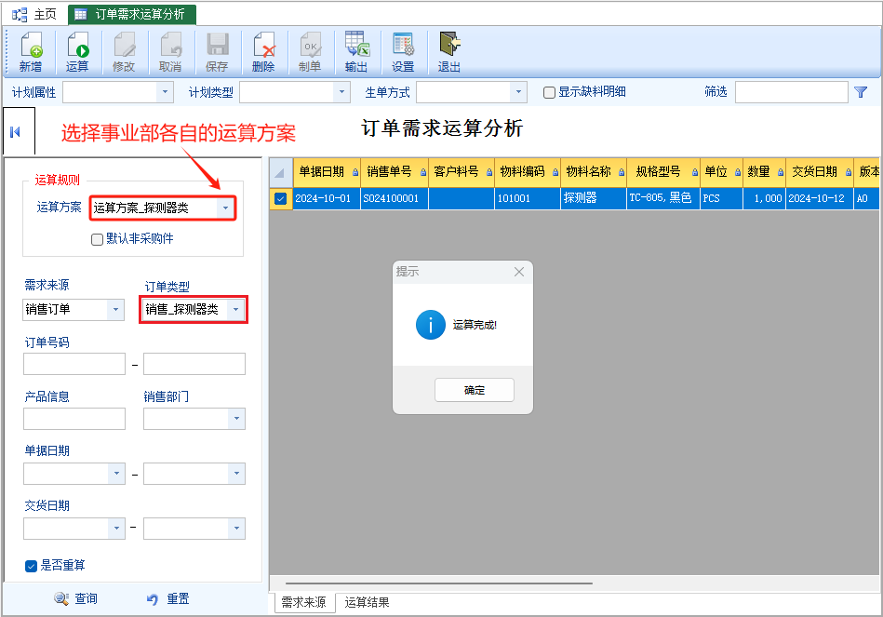Click the 新增 (New) toolbar icon

tap(31, 45)
